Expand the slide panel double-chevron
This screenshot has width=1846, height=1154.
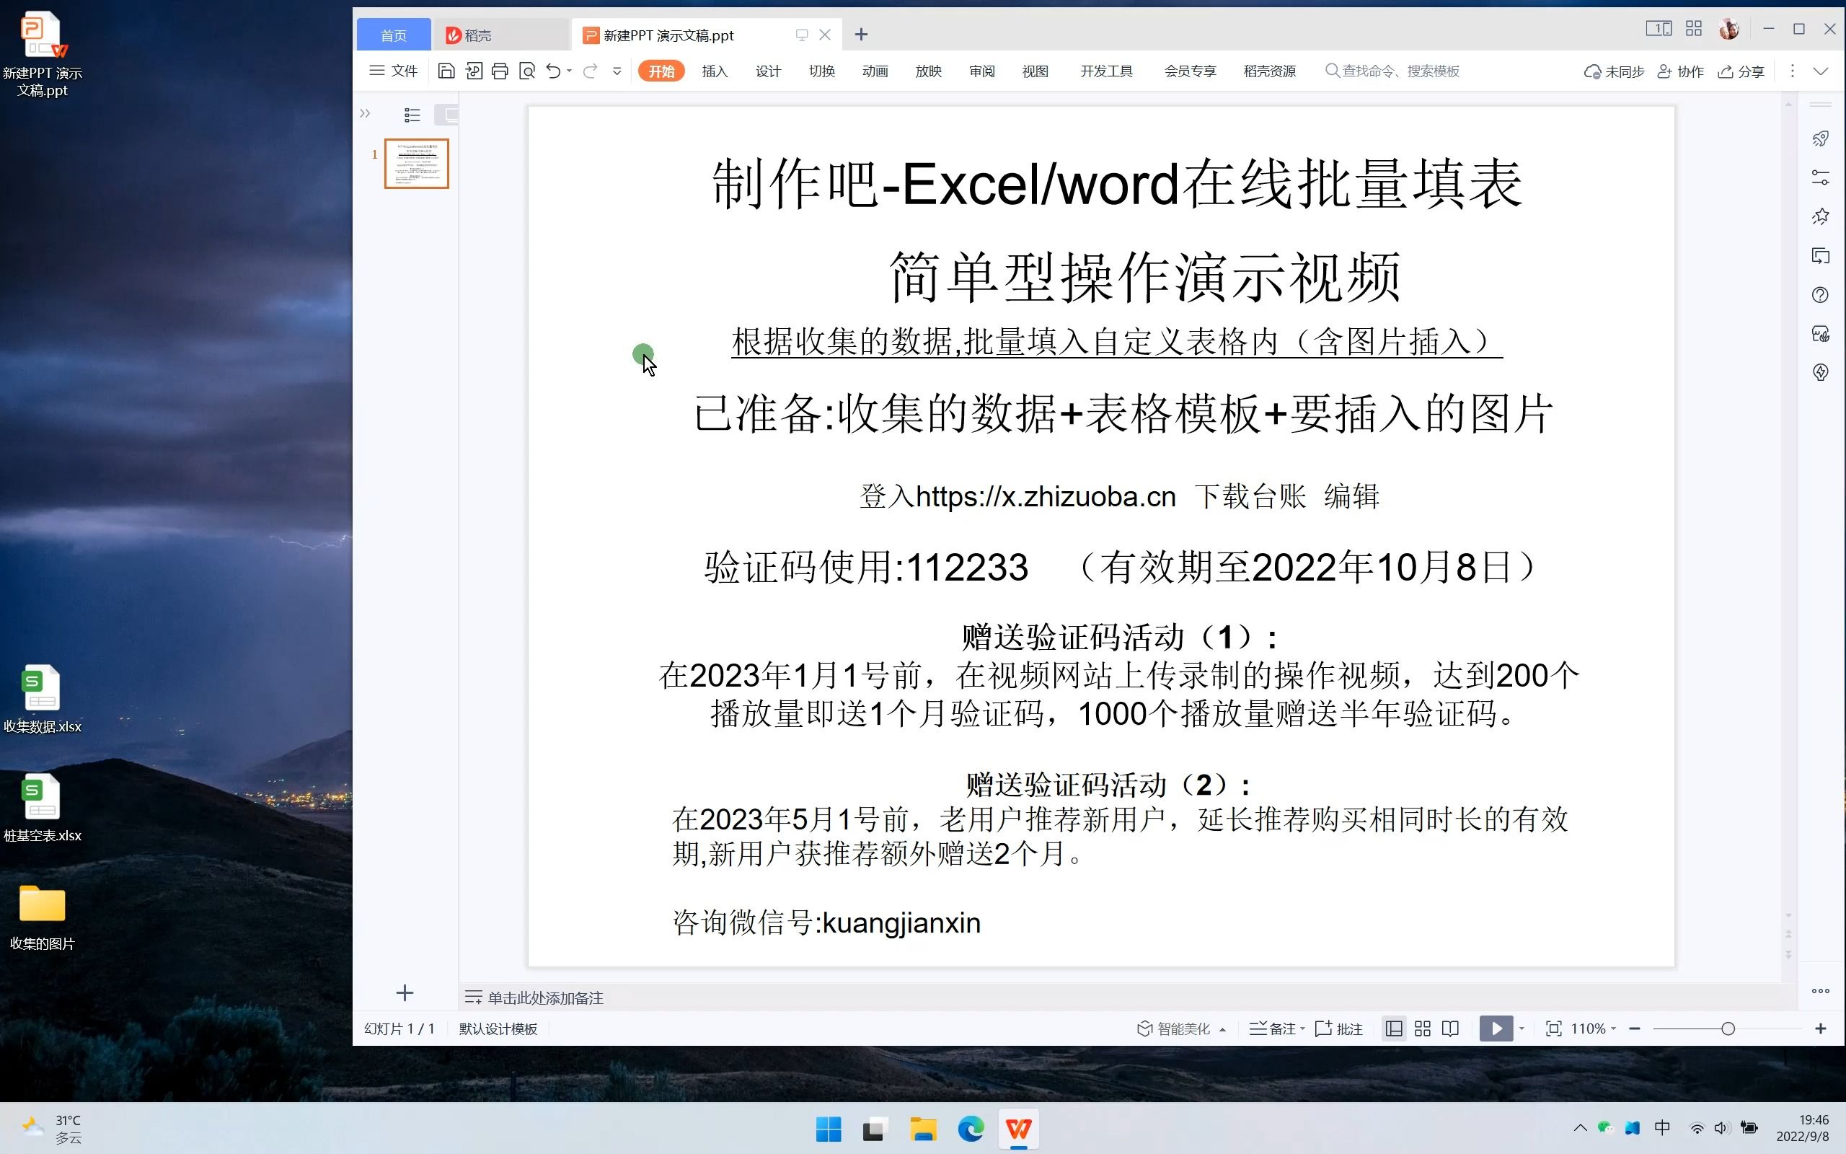click(365, 114)
